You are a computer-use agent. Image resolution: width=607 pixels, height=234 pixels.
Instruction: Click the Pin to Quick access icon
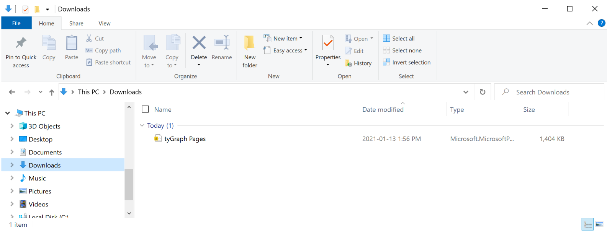click(21, 43)
